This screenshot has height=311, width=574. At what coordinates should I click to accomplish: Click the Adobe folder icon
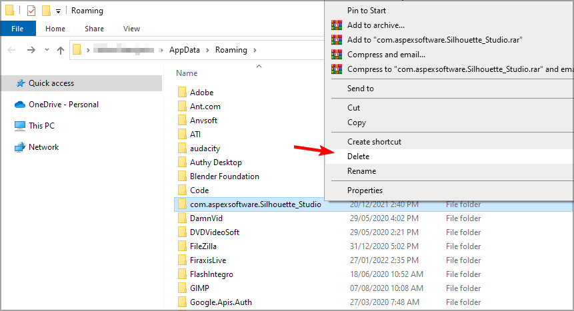point(182,92)
